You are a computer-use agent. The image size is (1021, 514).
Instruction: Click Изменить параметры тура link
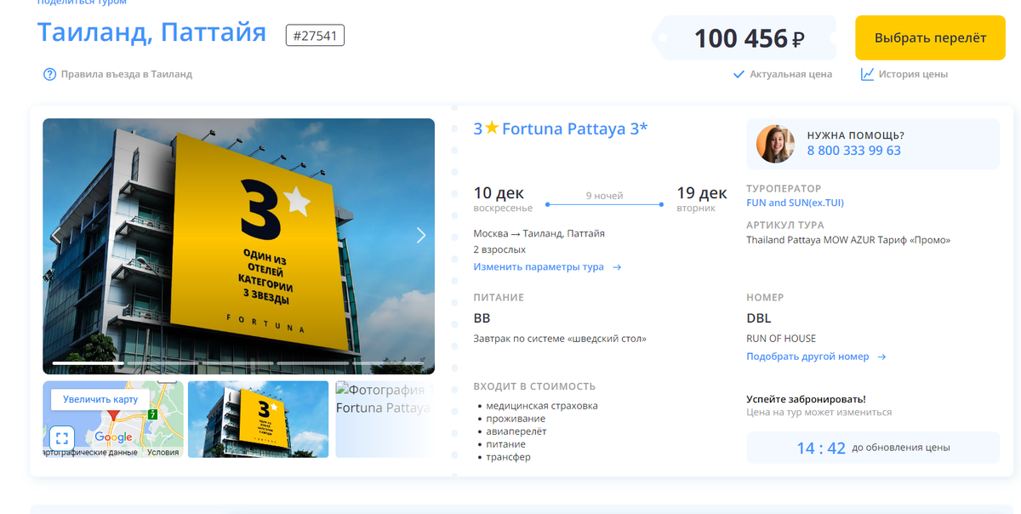[x=539, y=267]
